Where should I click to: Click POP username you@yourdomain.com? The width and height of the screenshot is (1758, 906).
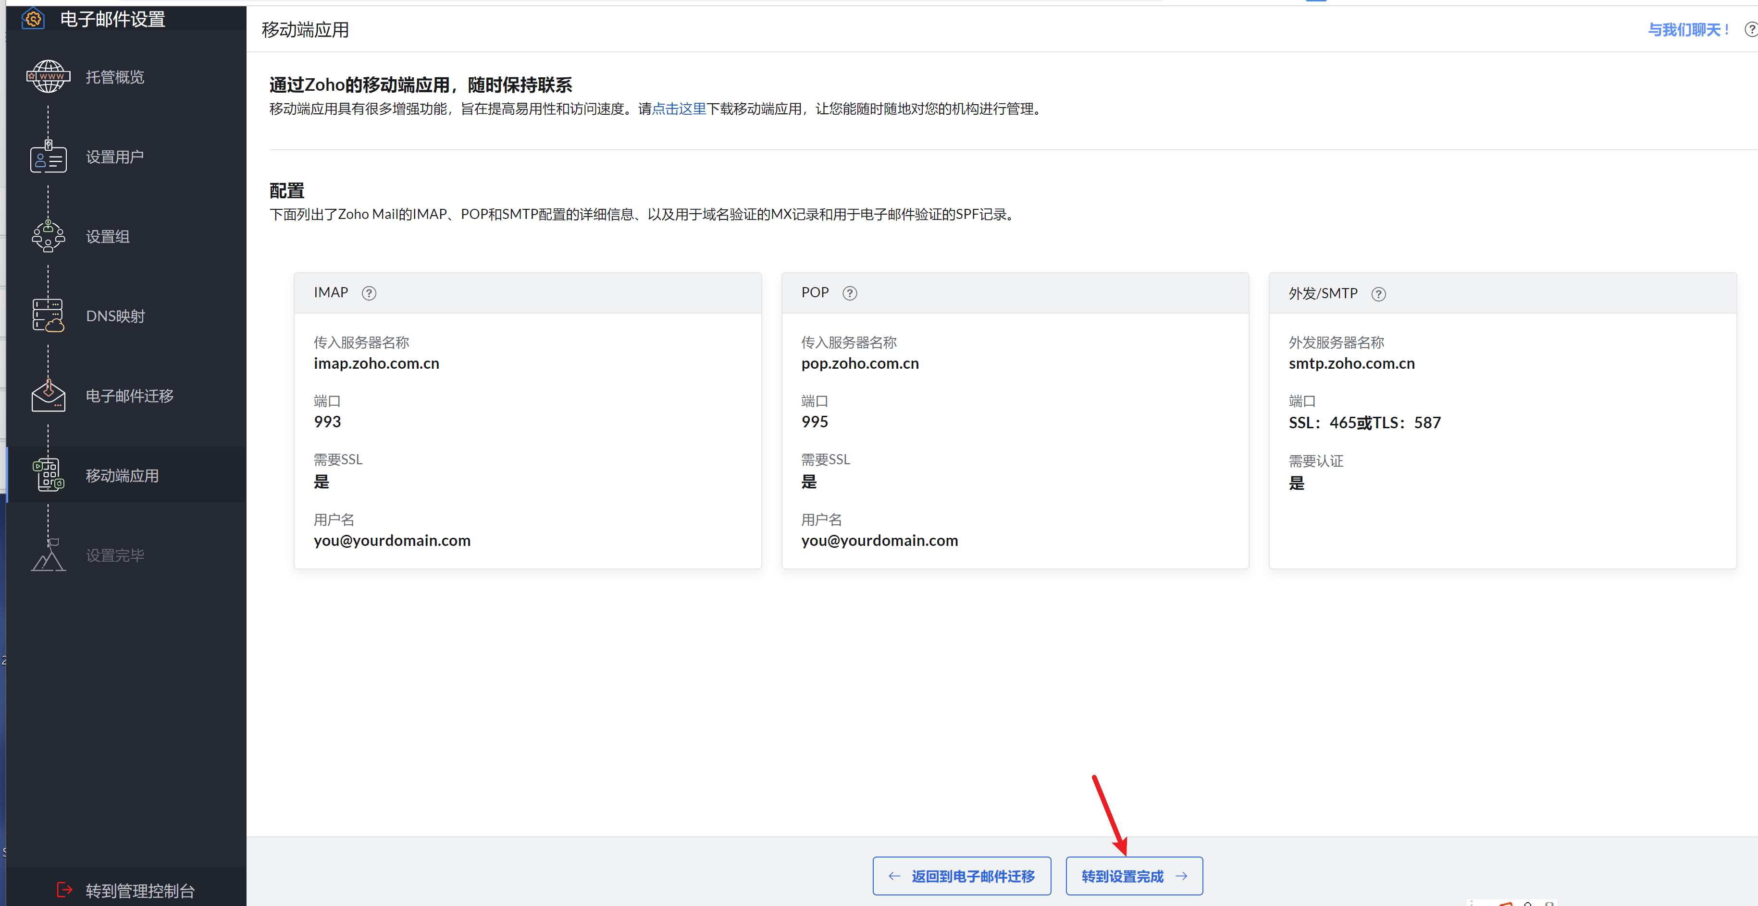[x=879, y=541]
